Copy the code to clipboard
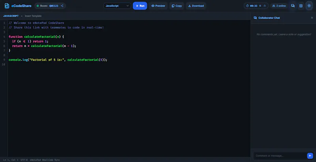 coord(177,6)
